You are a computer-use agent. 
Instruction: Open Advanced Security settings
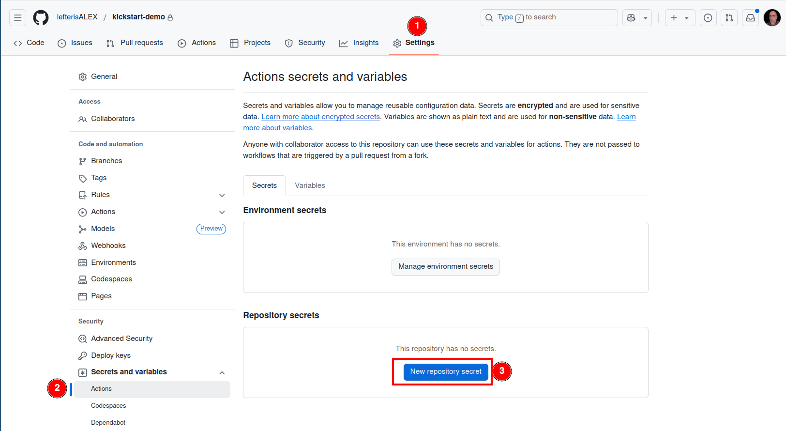coord(152,339)
